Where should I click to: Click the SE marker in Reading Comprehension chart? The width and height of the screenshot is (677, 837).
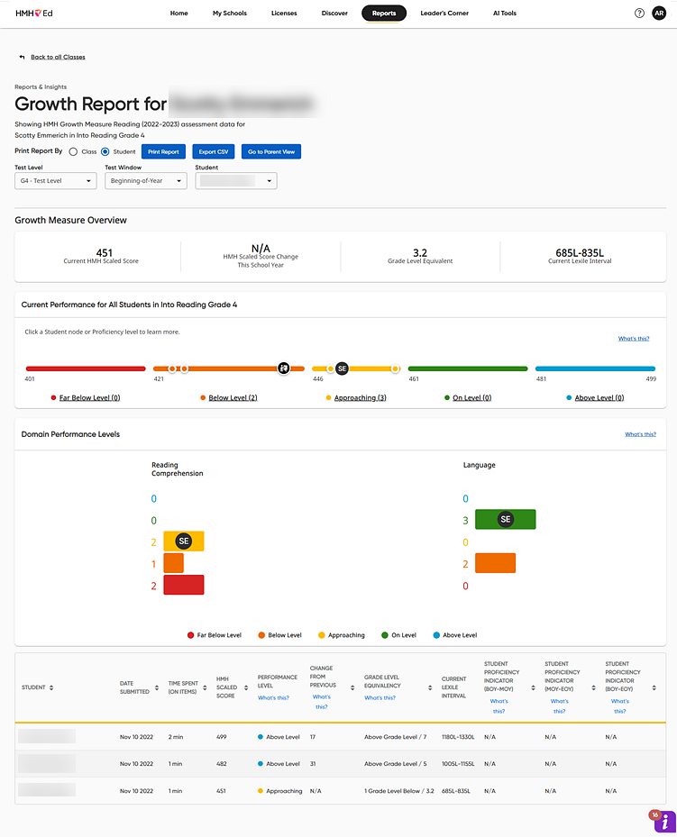[184, 541]
